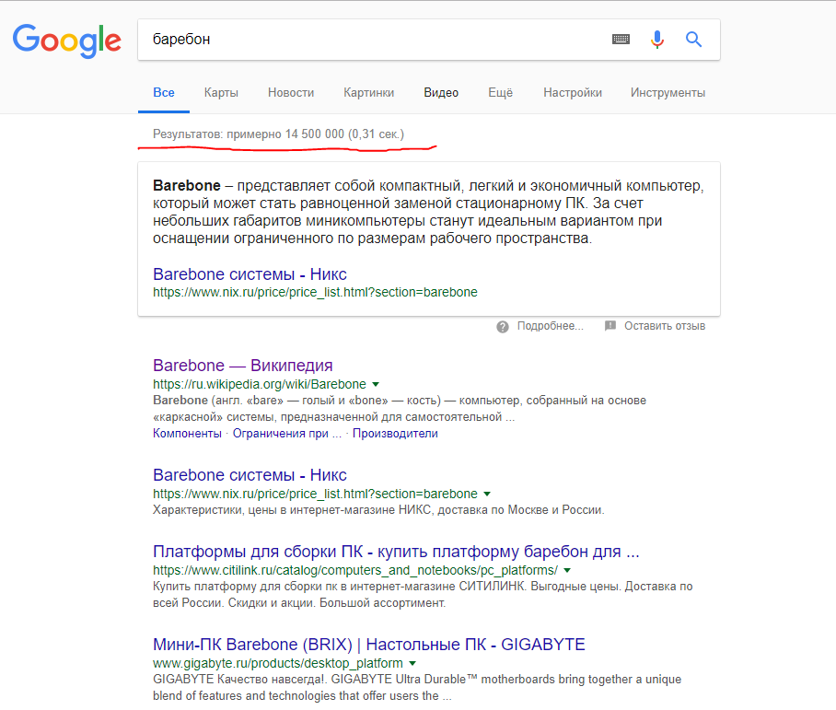Open dropdown arrow after citilink.ru URL
This screenshot has width=836, height=710.
pyautogui.click(x=567, y=570)
